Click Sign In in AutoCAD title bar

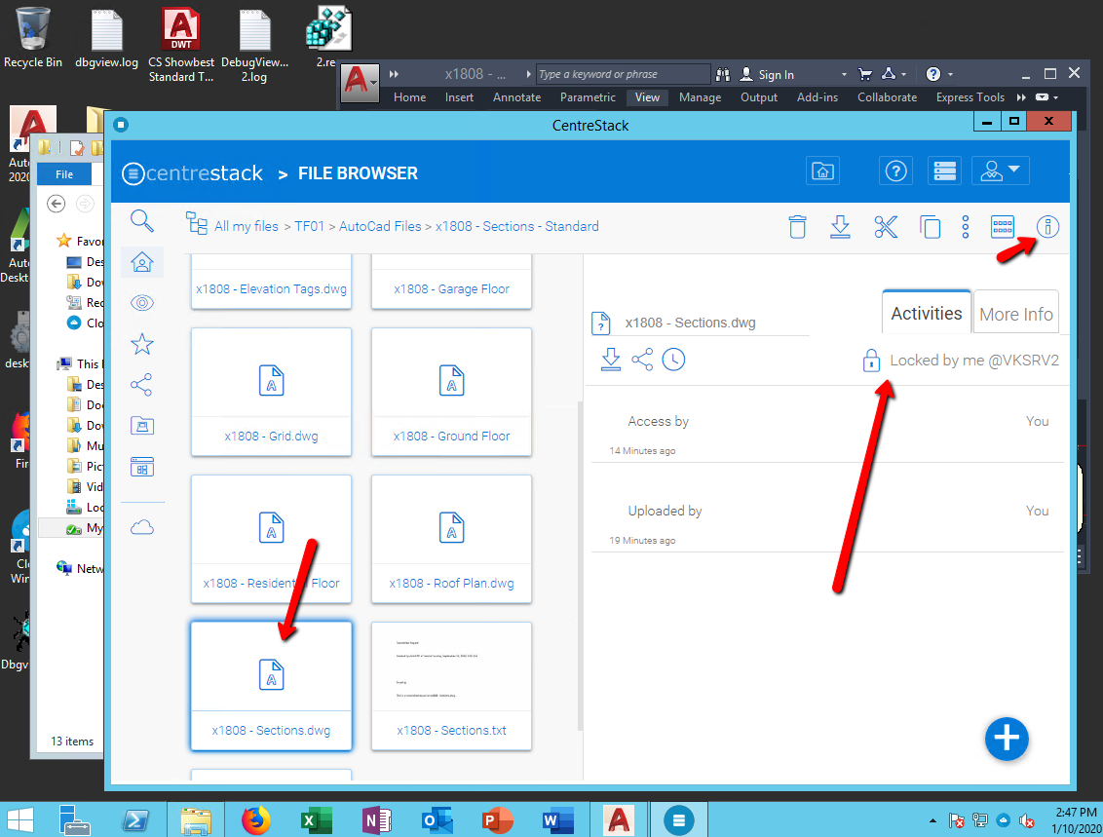(767, 75)
